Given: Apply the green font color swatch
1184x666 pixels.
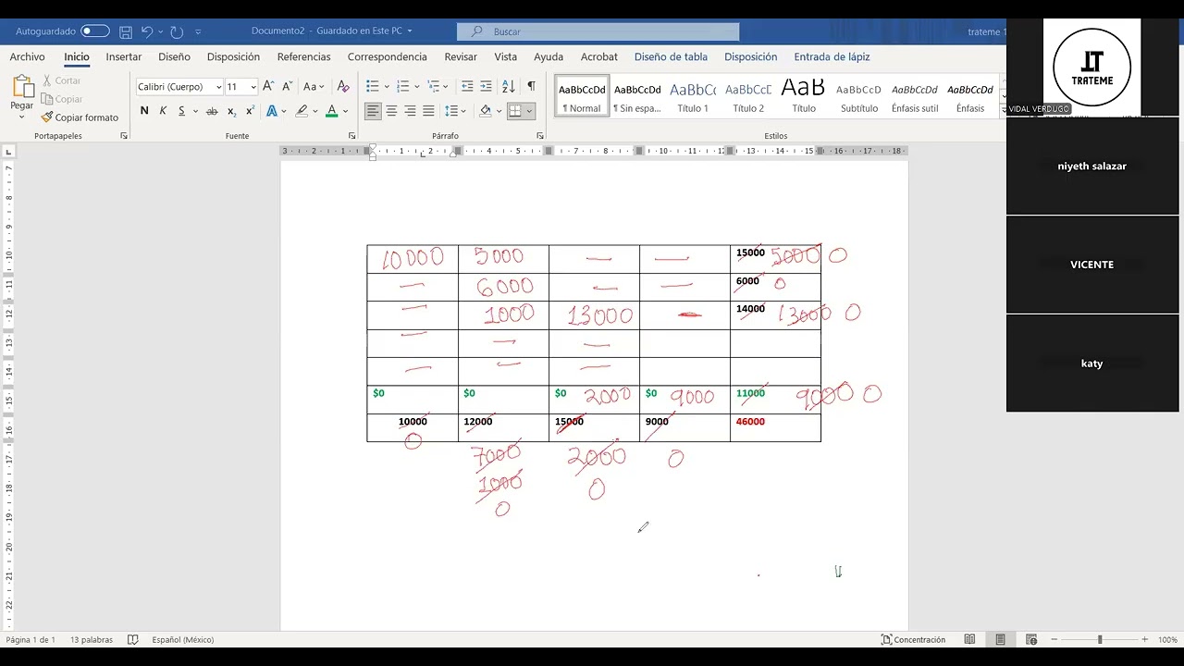Looking at the screenshot, I should pyautogui.click(x=331, y=111).
